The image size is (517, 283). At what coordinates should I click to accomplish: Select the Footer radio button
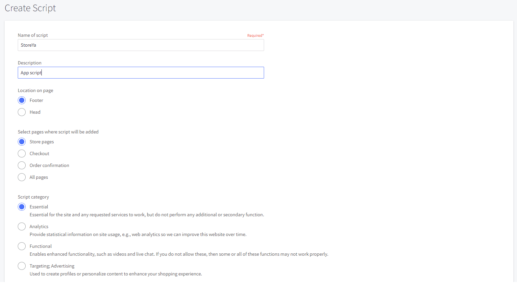click(x=22, y=100)
